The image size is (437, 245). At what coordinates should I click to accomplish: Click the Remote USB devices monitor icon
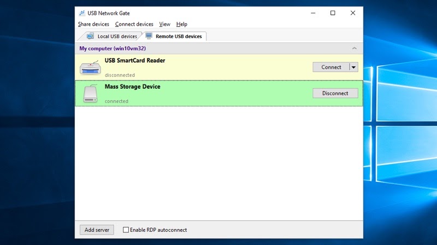[149, 36]
